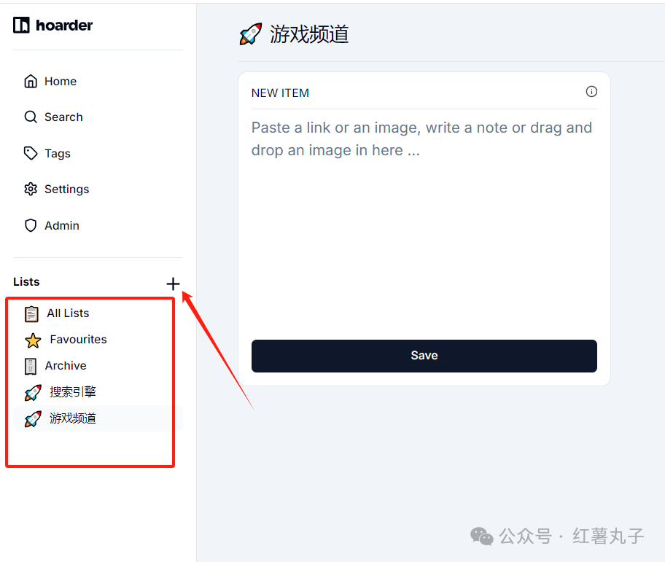This screenshot has height=562, width=665.
Task: Add a new list with plus icon
Action: click(173, 284)
